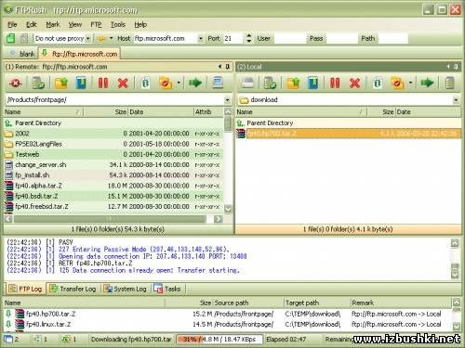The height and width of the screenshot is (348, 465).
Task: Click the computer icon at Remote toolbar end
Action: click(218, 83)
